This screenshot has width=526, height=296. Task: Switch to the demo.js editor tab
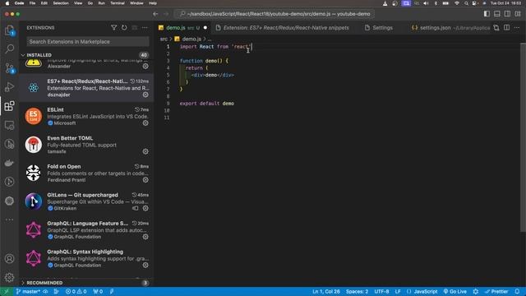182,28
